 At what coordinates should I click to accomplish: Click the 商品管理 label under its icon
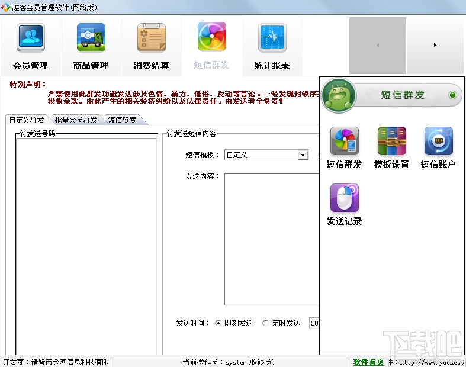click(91, 65)
